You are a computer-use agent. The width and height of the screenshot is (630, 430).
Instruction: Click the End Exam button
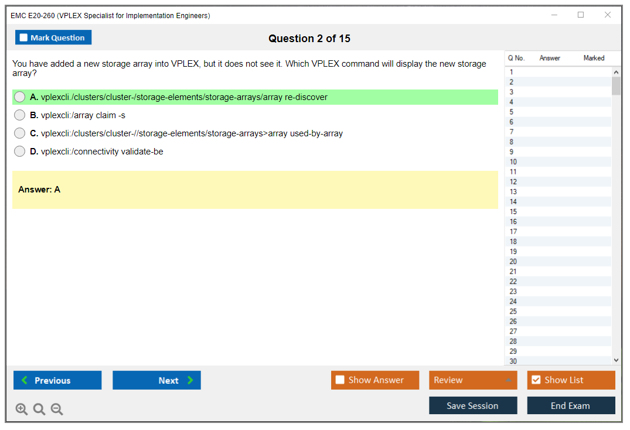tap(570, 405)
